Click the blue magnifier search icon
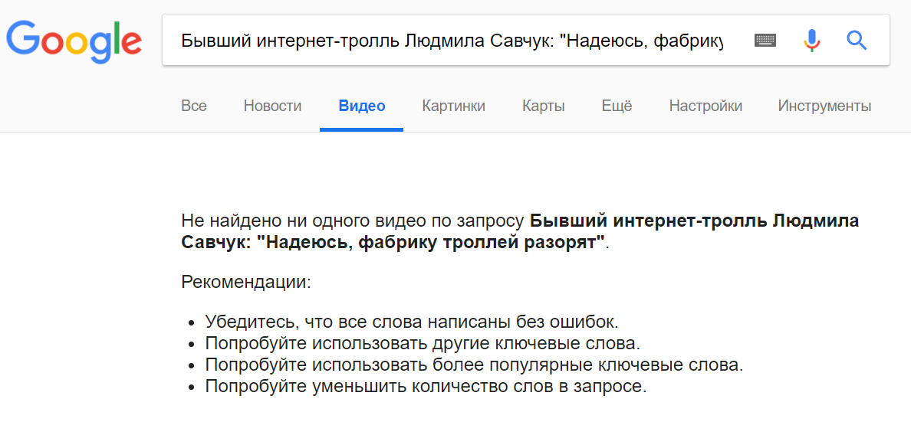The width and height of the screenshot is (911, 422). pyautogui.click(x=857, y=41)
